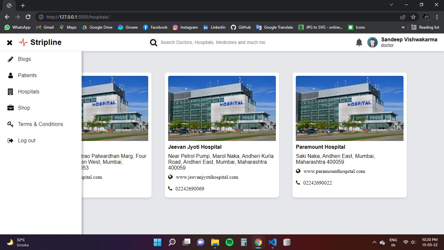Click the Paramount Hospital name

click(321, 147)
